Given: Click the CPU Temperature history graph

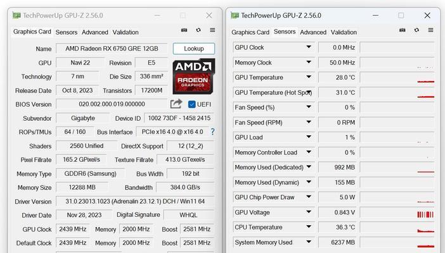Looking at the screenshot, I should 397,227.
